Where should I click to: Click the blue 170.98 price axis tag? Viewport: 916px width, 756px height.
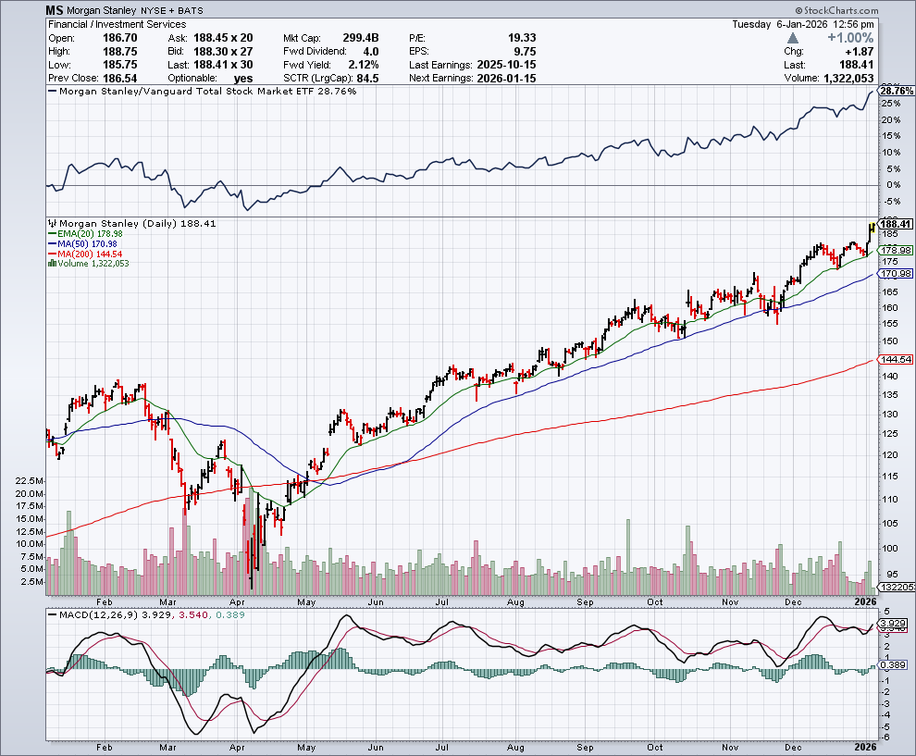click(895, 274)
